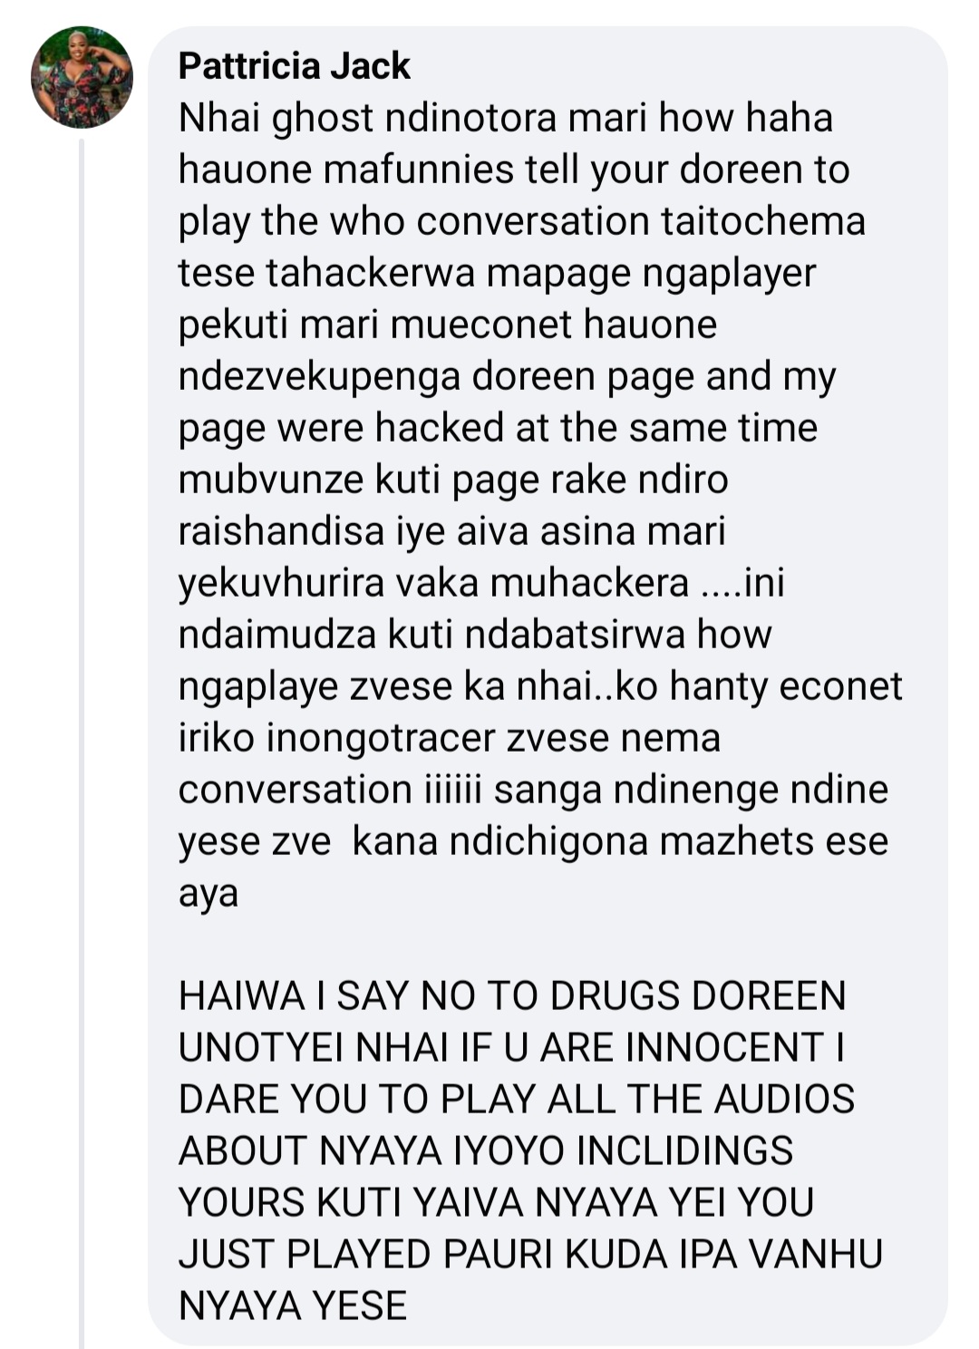Open Pattricia Jack's profile picture
The width and height of the screenshot is (979, 1349).
[x=82, y=77]
